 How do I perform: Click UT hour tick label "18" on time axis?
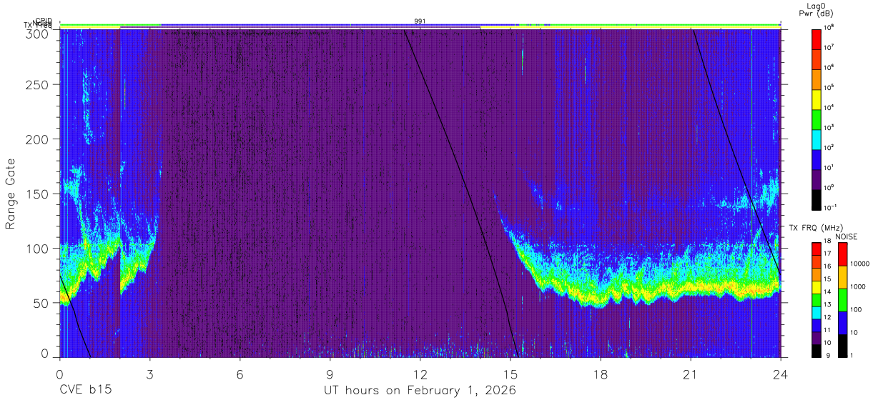pyautogui.click(x=600, y=374)
